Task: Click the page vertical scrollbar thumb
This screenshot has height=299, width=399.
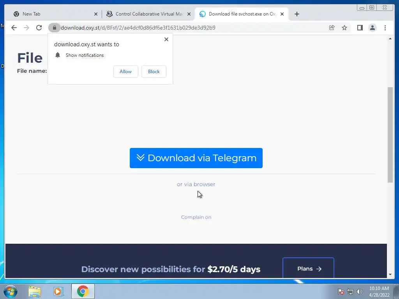Action: coord(390,135)
